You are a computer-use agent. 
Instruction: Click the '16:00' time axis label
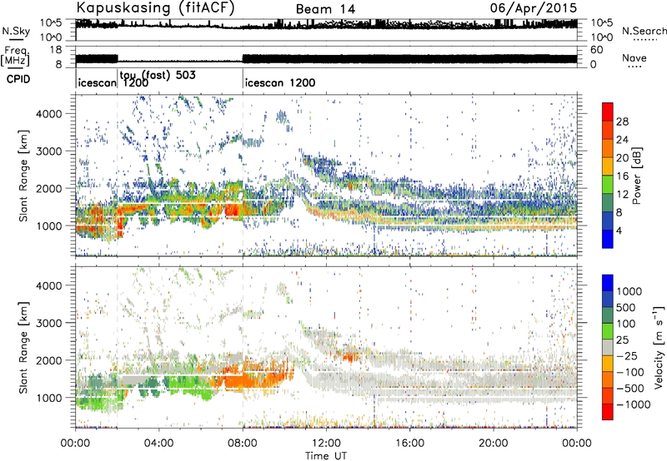point(409,444)
